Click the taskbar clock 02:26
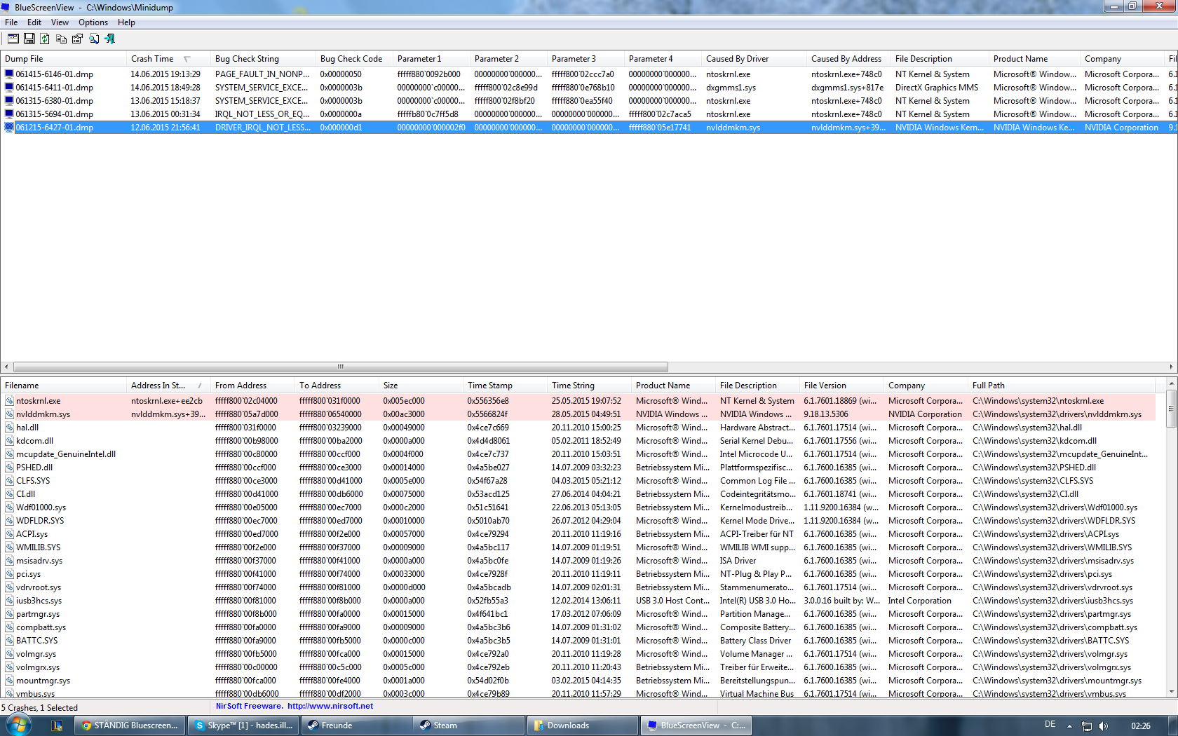The image size is (1178, 736). (x=1140, y=725)
